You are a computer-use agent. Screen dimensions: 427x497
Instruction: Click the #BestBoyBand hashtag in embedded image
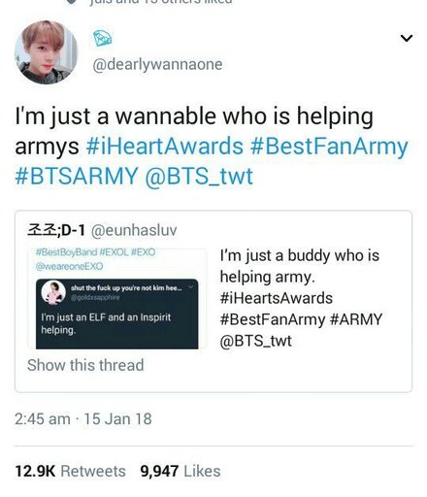[67, 251]
